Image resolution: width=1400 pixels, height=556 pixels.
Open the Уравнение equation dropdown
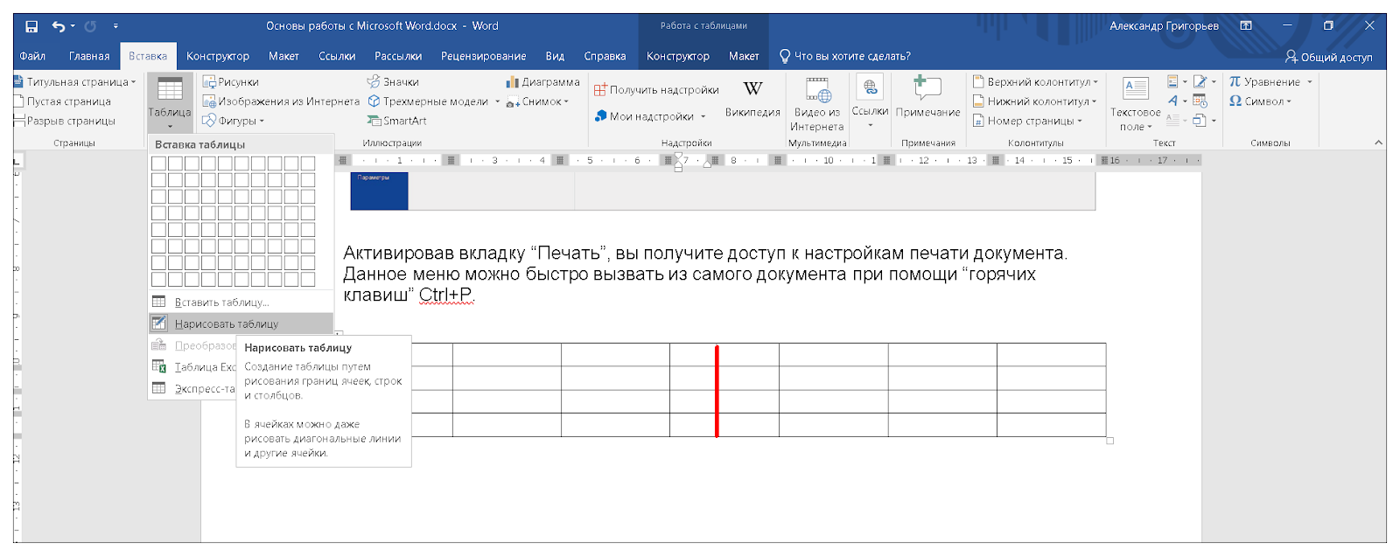[x=1309, y=82]
